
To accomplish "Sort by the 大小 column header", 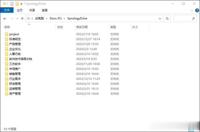I will 135,27.
